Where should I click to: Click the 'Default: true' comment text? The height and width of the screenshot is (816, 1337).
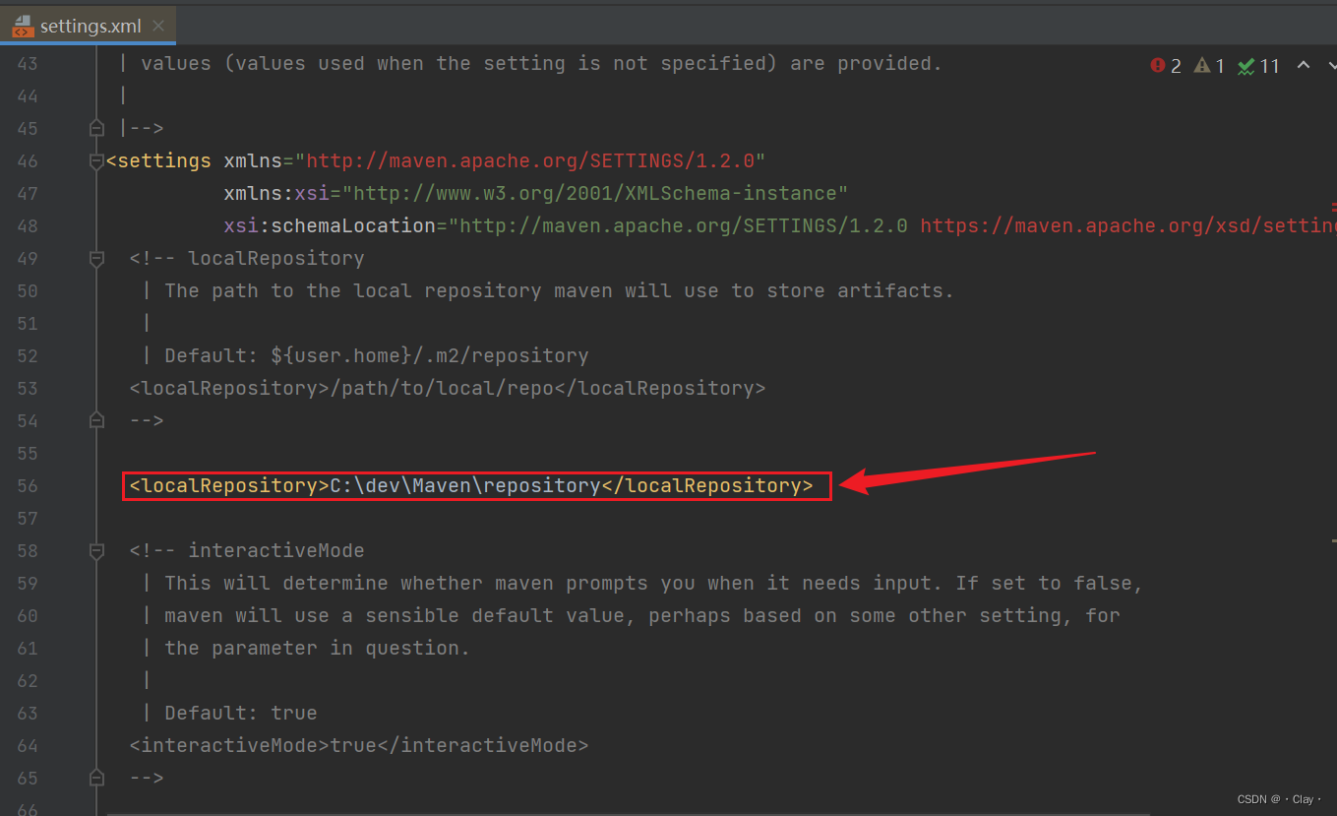point(241,713)
